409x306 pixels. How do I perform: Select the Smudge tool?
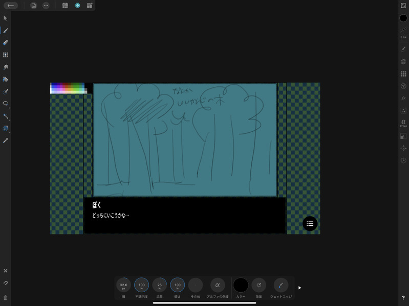click(x=6, y=67)
